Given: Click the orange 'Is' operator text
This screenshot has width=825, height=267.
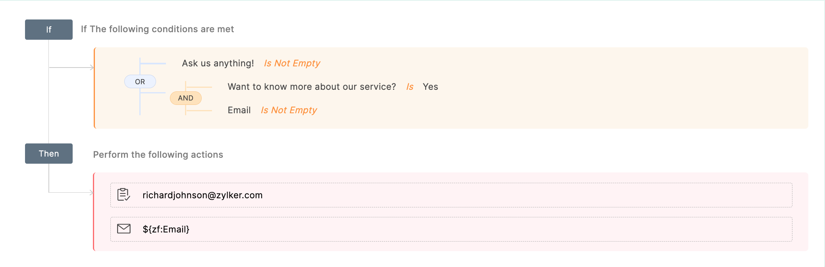Looking at the screenshot, I should tap(410, 87).
